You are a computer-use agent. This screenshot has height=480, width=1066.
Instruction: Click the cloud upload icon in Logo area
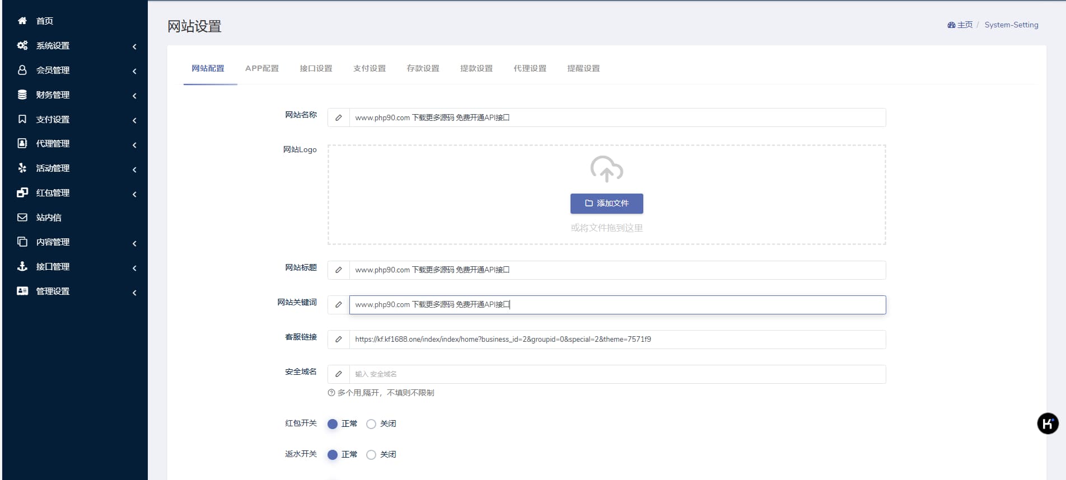point(606,168)
